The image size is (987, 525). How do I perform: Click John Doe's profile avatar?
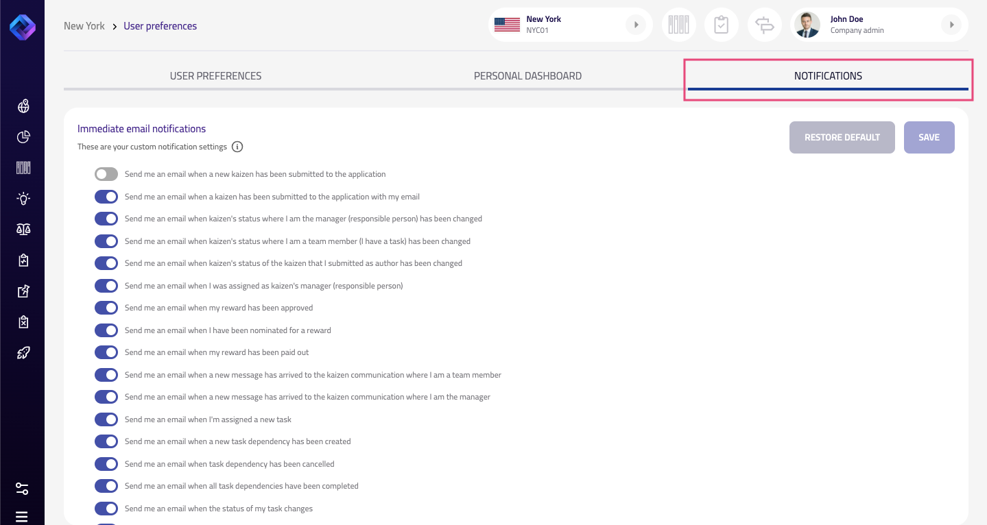807,25
